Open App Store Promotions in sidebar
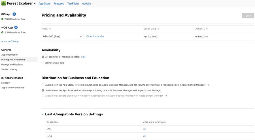The height and width of the screenshot is (140, 255). [x=13, y=88]
